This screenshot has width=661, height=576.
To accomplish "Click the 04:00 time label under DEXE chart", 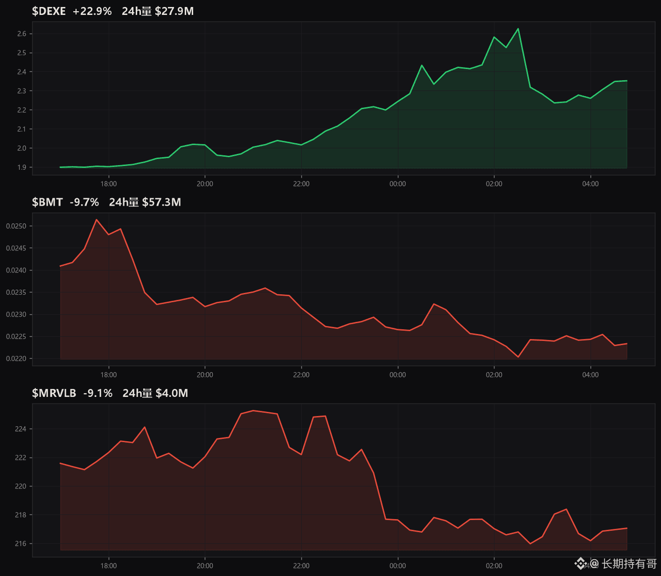I will tap(591, 184).
